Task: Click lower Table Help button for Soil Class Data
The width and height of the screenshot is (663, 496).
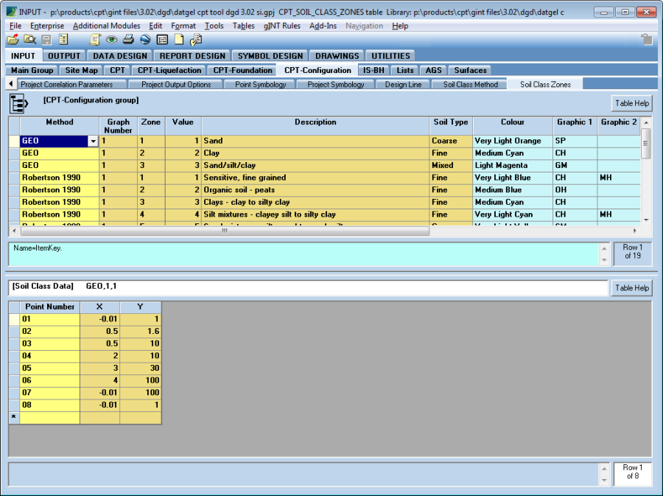Action: pos(631,288)
